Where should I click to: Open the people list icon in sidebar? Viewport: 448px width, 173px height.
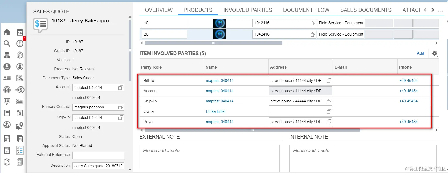pos(7,78)
